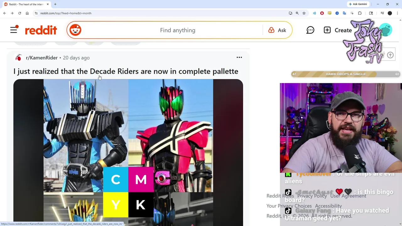Click the tab search icon in toolbar
This screenshot has width=402, height=226.
click(371, 13)
